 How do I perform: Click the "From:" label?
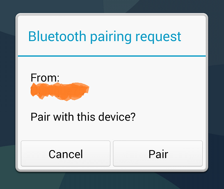tap(45, 78)
